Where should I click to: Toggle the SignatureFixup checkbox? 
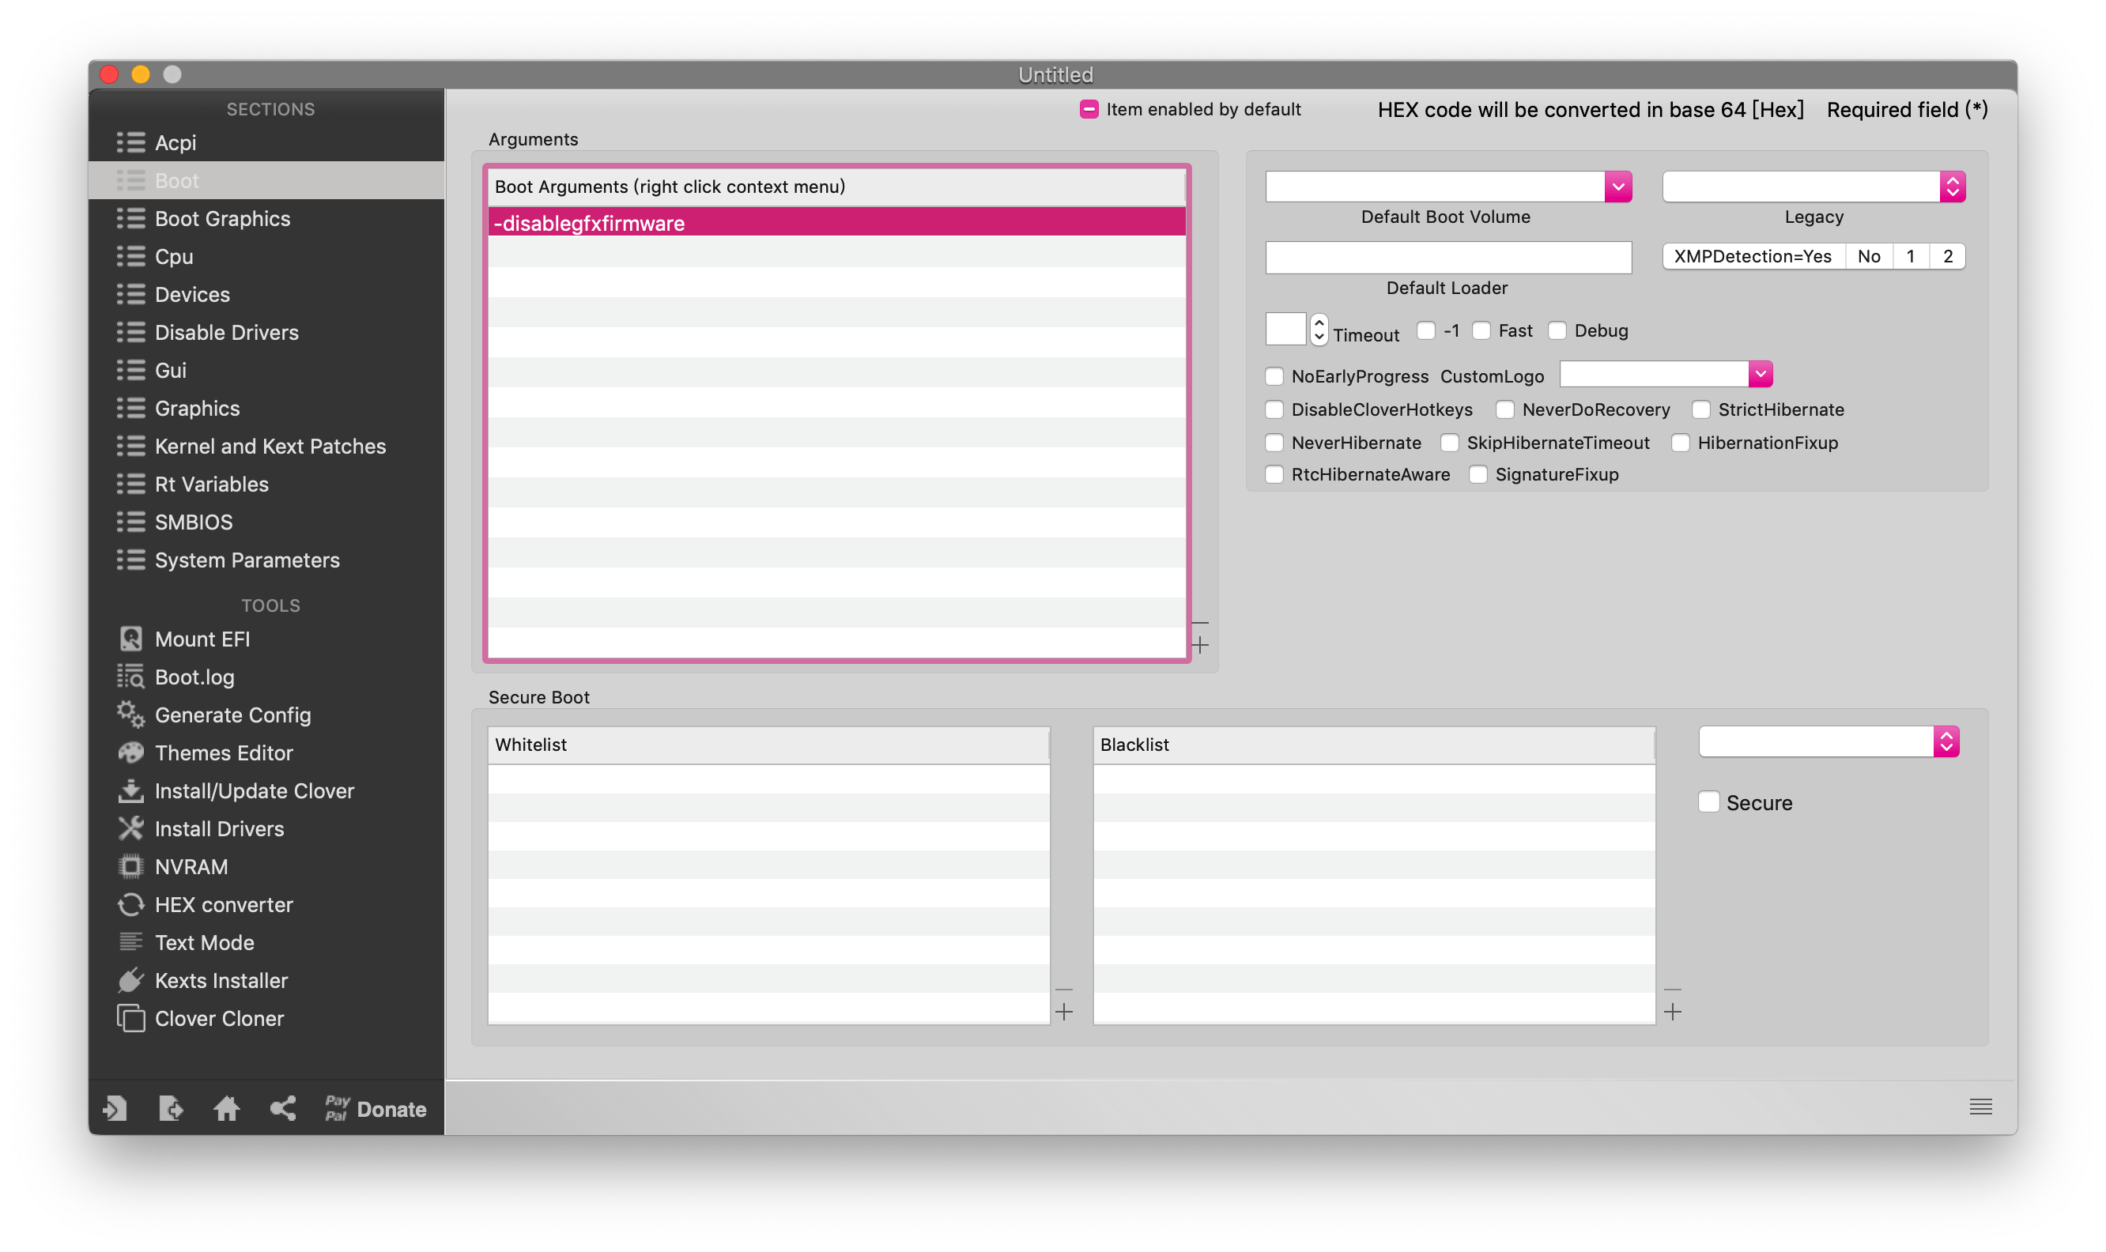click(1478, 474)
